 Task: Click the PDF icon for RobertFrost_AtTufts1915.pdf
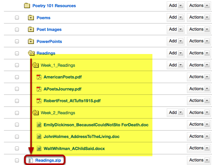[39, 101]
